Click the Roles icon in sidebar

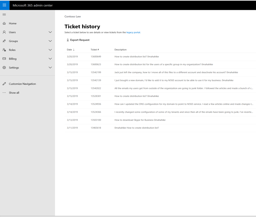tap(4, 50)
